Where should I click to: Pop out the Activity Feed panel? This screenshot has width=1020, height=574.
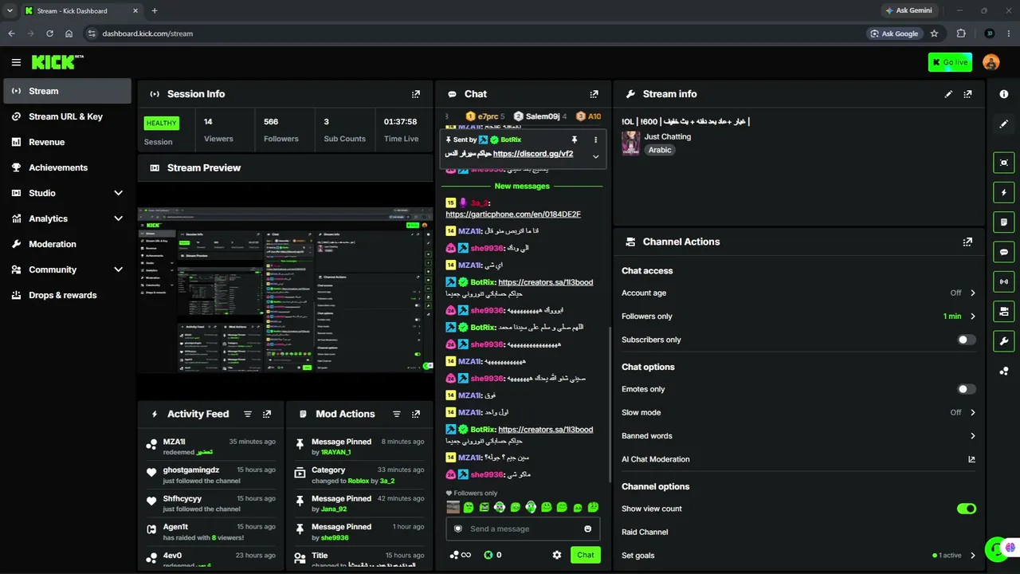click(267, 414)
